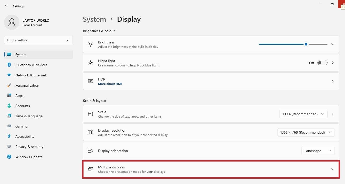Click the Windows Update icon
This screenshot has height=184, width=345.
click(9, 157)
